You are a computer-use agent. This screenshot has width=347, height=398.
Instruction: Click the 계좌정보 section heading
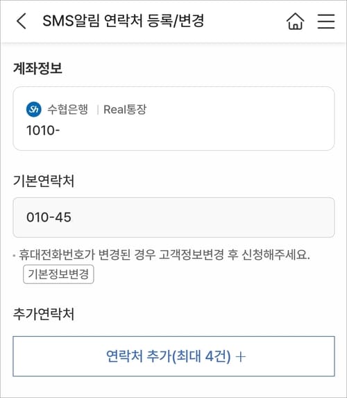(37, 68)
